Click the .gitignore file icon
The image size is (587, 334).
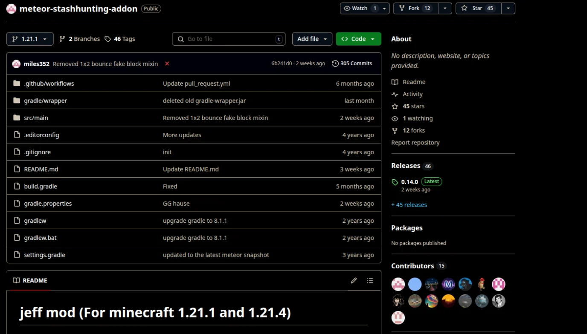coord(17,152)
